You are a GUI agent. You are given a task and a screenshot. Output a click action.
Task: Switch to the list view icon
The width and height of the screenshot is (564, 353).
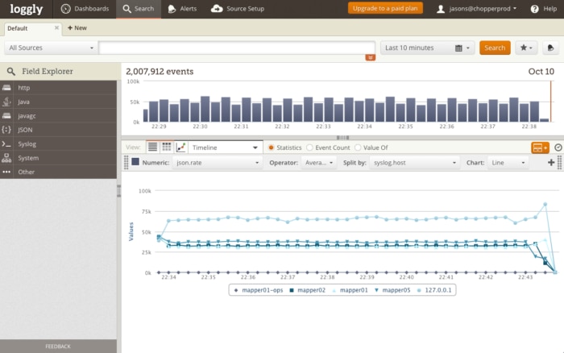[x=152, y=147]
